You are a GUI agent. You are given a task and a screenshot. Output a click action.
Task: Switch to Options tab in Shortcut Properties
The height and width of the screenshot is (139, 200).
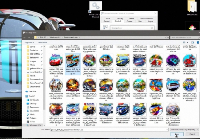129,21
